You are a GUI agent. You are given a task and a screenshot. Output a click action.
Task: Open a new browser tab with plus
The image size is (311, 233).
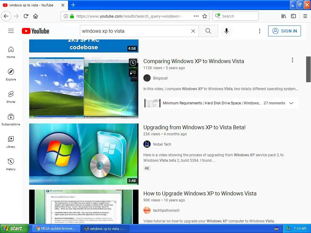point(73,5)
